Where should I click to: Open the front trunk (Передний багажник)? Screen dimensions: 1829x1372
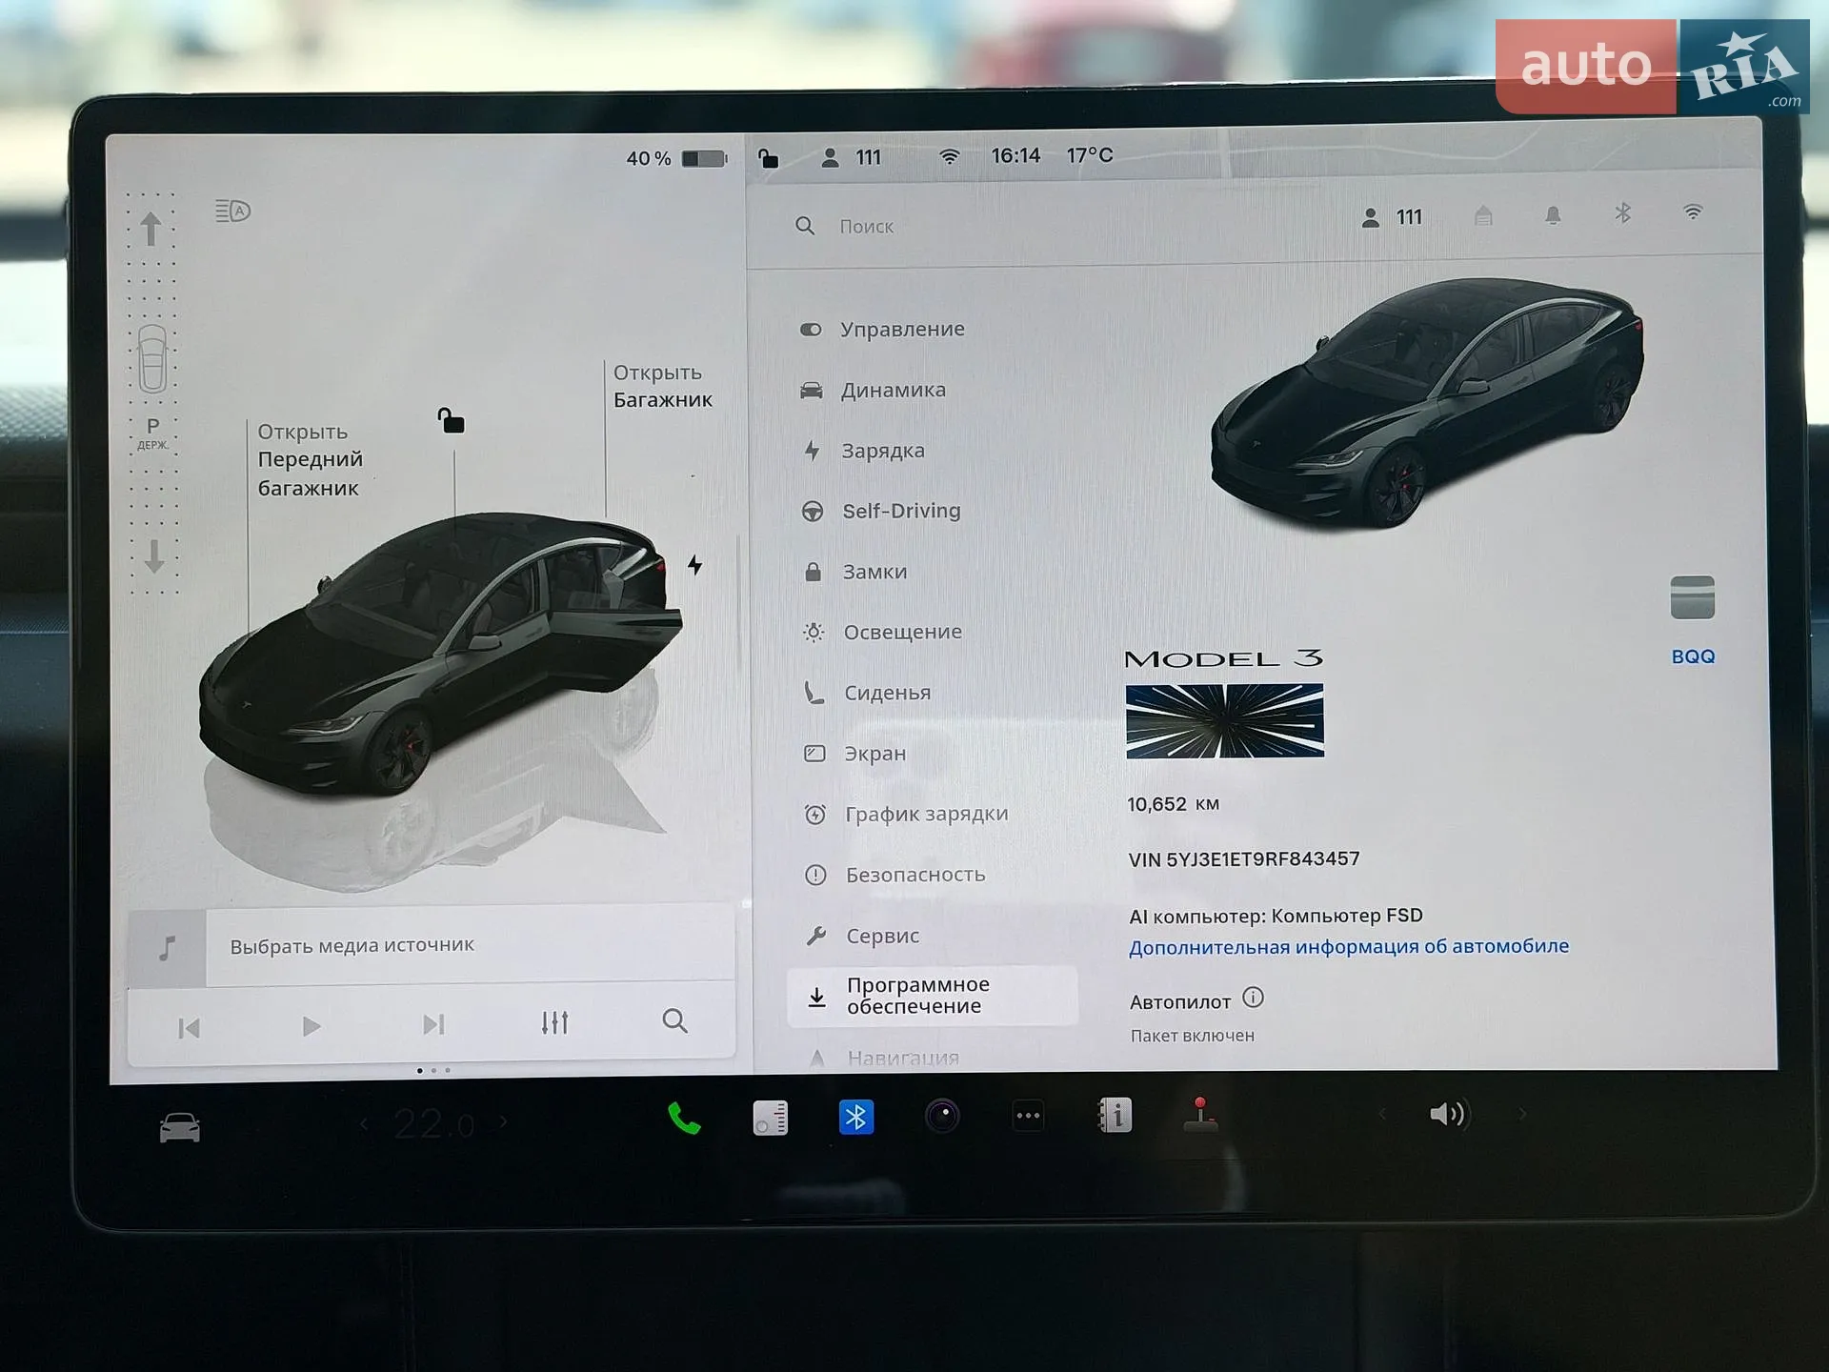click(x=311, y=460)
